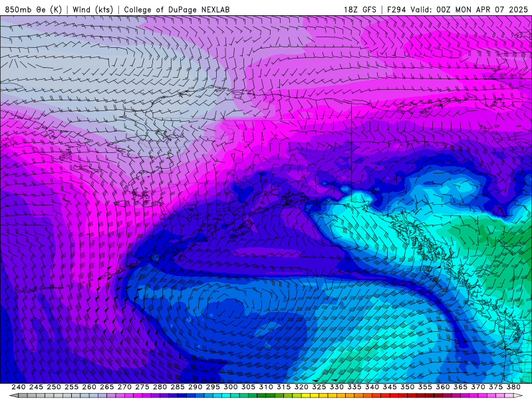Screen dimensions: 532x399
Task: Click the "18Z GFS" model run label
Action: click(x=360, y=9)
